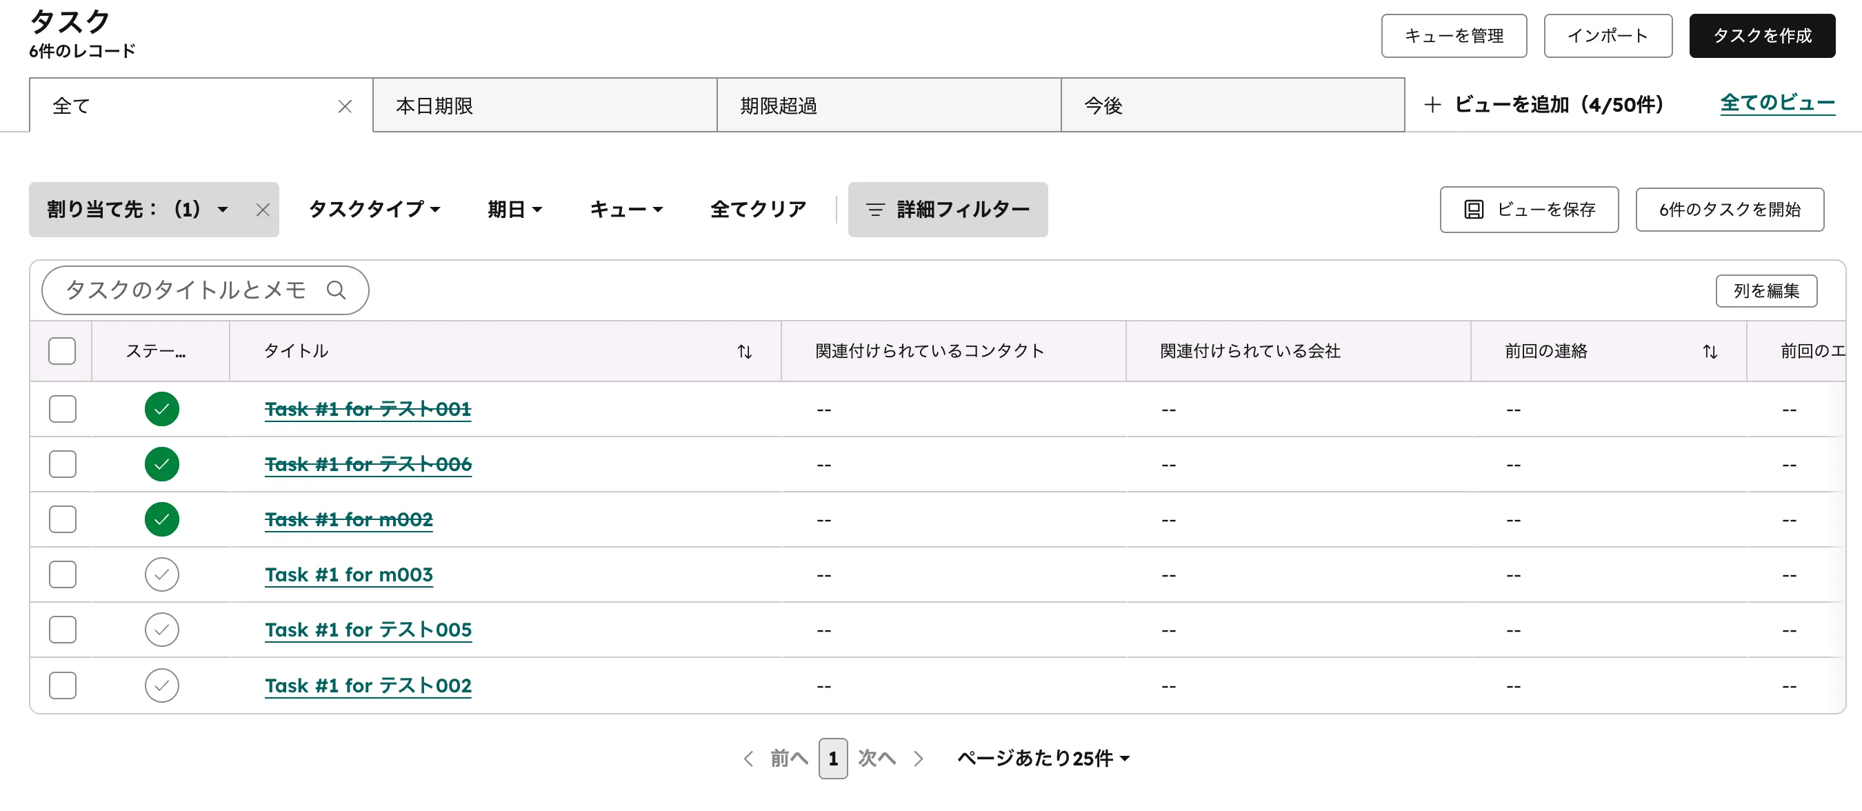Open the タスクタイプ dropdown

click(x=374, y=210)
